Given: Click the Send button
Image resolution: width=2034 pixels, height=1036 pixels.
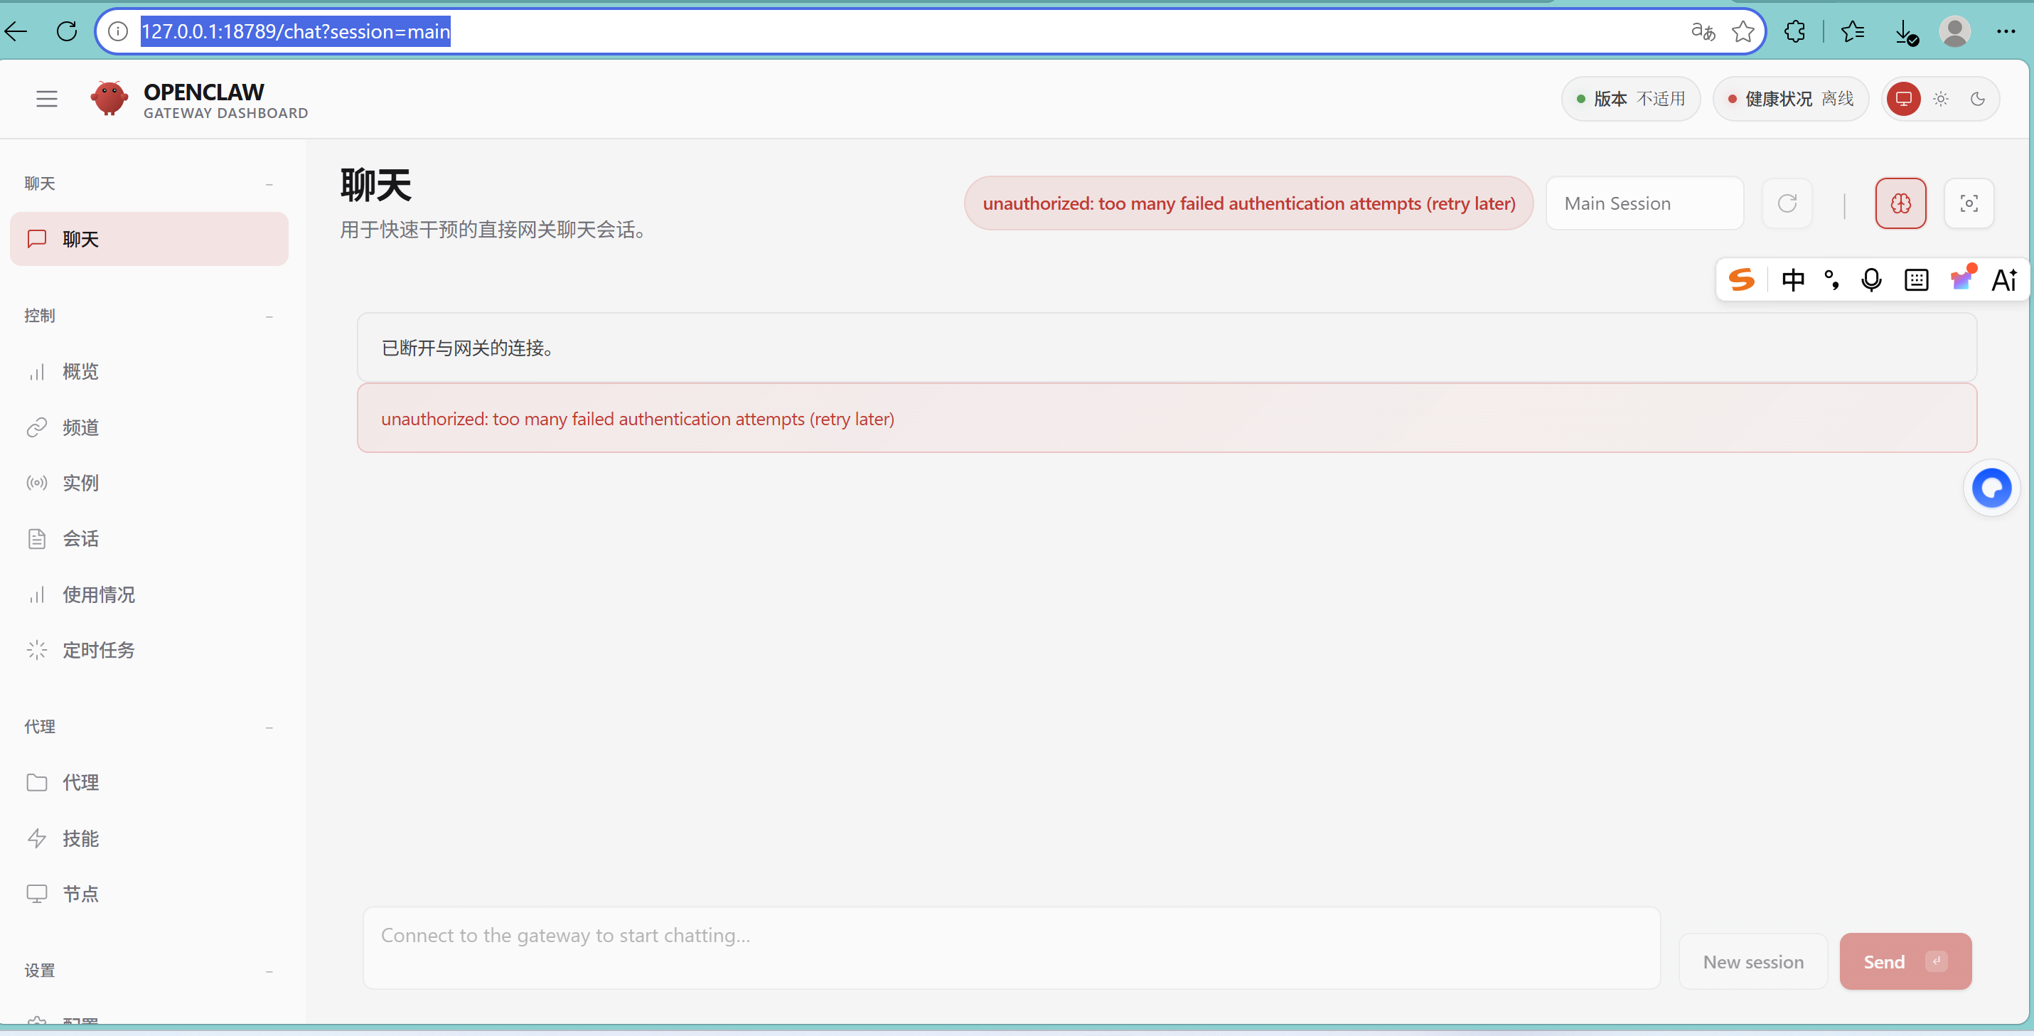Looking at the screenshot, I should pos(1905,962).
